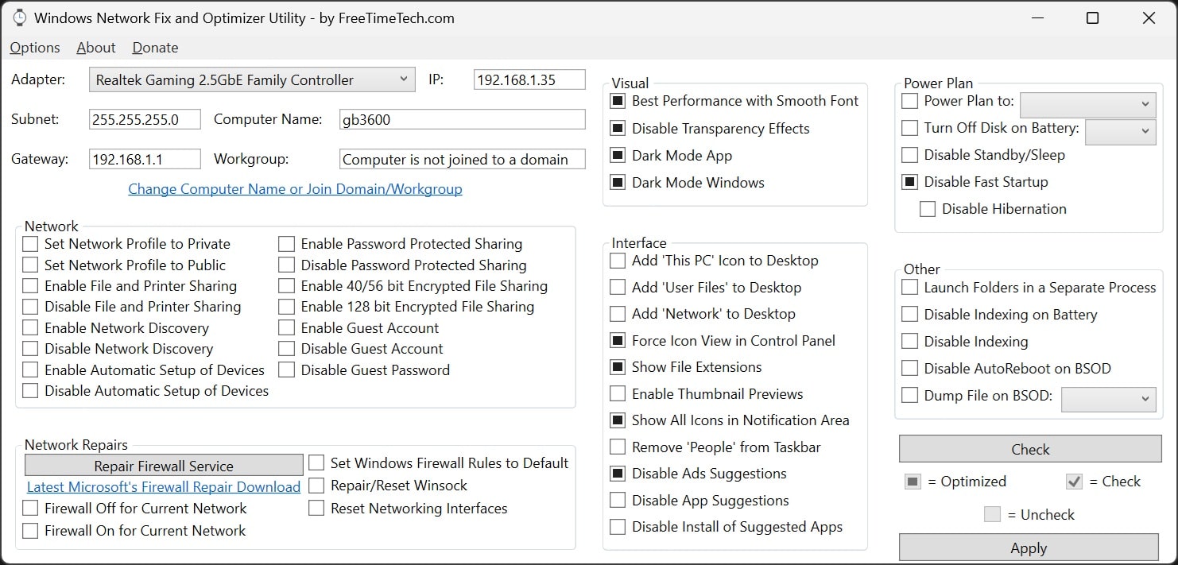Enable 'File and Printer Sharing' checkbox
1178x565 pixels.
[30, 285]
